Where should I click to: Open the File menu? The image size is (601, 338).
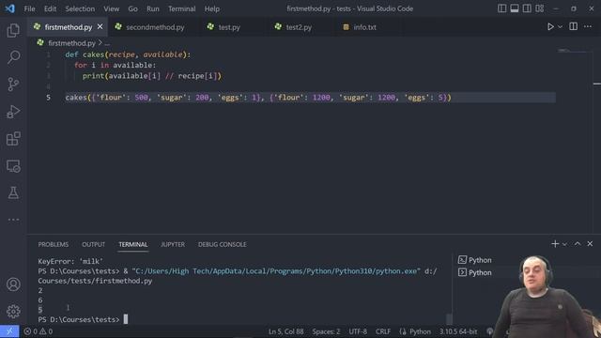pos(29,8)
